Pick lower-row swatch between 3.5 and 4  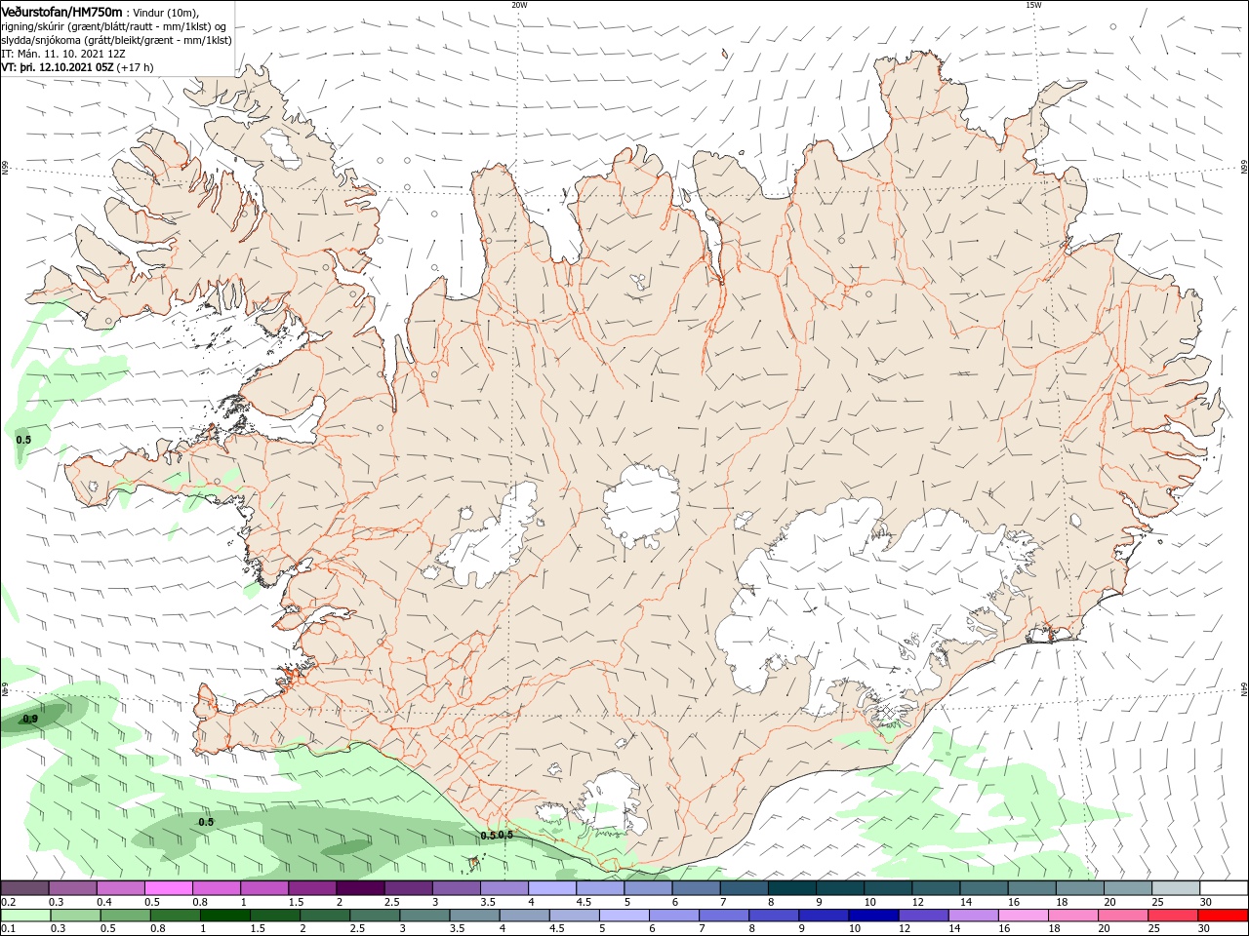click(474, 916)
